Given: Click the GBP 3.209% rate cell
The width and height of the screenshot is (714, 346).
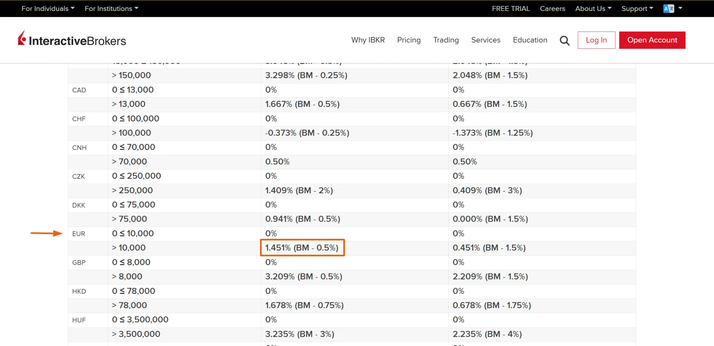Looking at the screenshot, I should (x=303, y=277).
